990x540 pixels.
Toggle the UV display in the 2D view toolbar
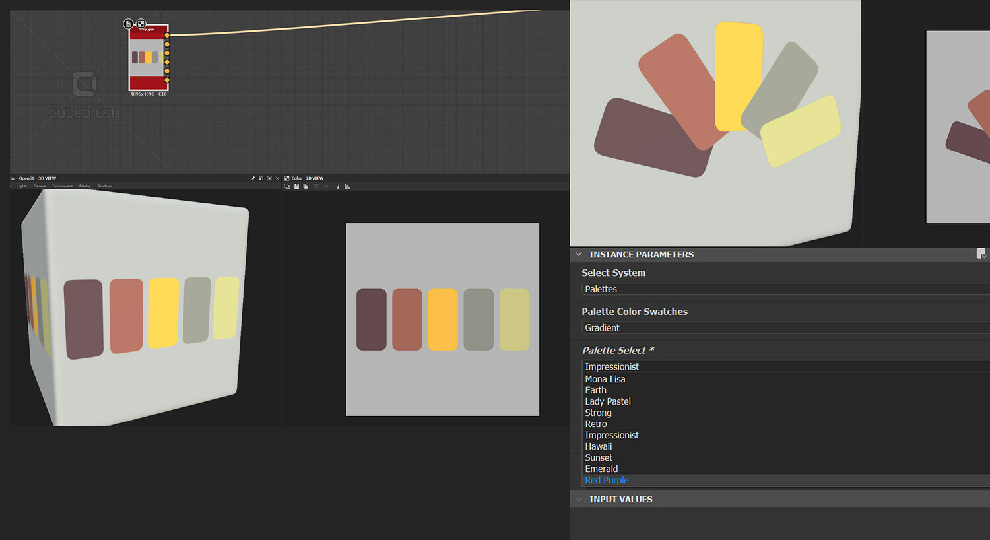[325, 186]
